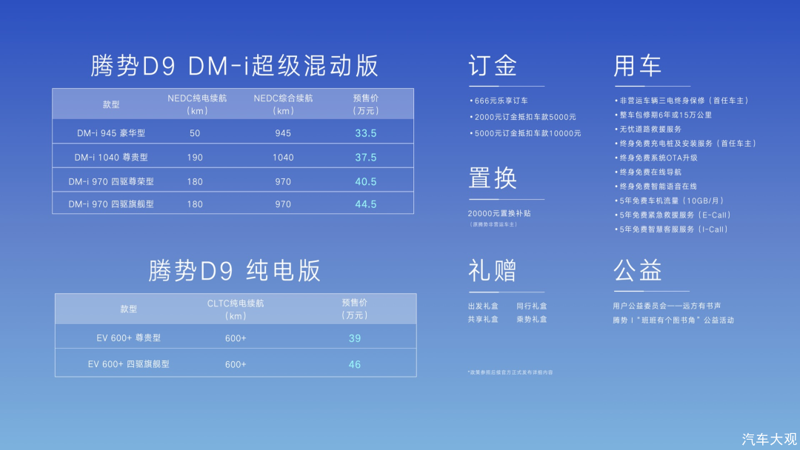
Task: Click the 腾势D9 纯电版 heading
Action: 234,271
